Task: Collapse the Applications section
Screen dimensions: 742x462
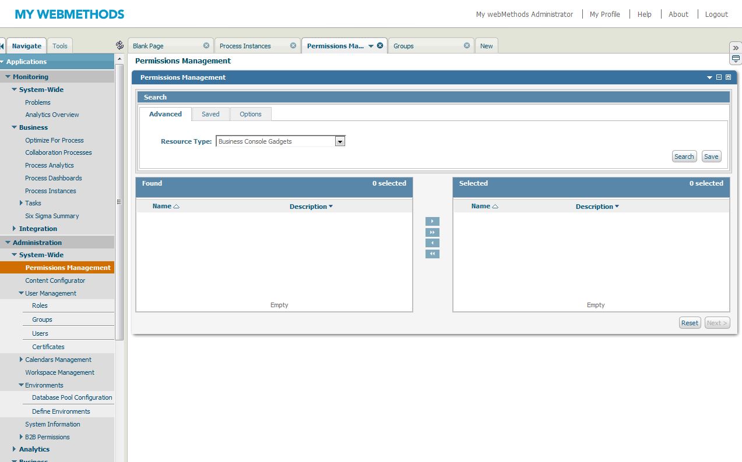Action: point(2,62)
